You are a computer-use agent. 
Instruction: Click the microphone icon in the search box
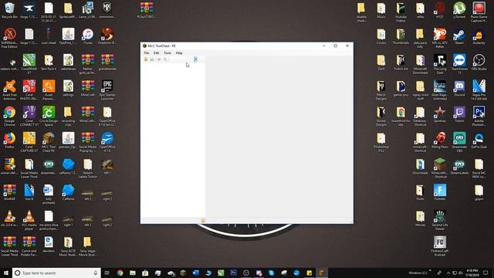(x=96, y=273)
